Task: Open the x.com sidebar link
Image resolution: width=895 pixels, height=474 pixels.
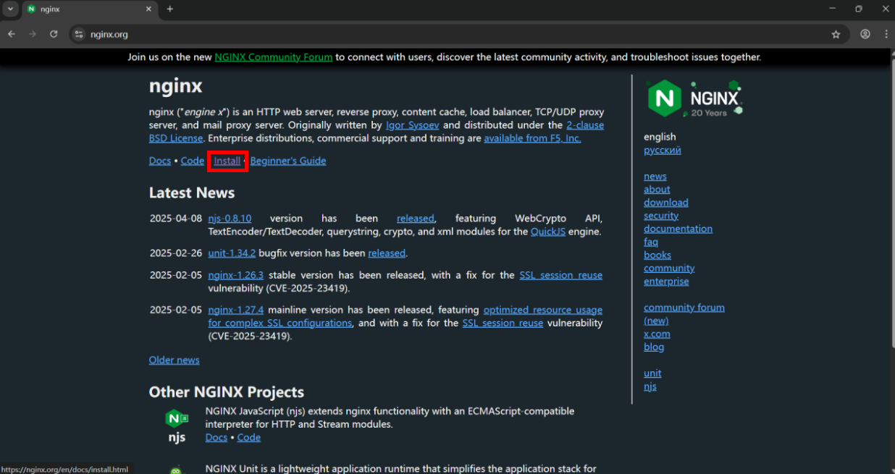Action: [657, 334]
